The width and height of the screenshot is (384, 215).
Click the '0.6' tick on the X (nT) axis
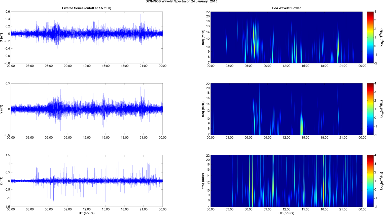8,12
